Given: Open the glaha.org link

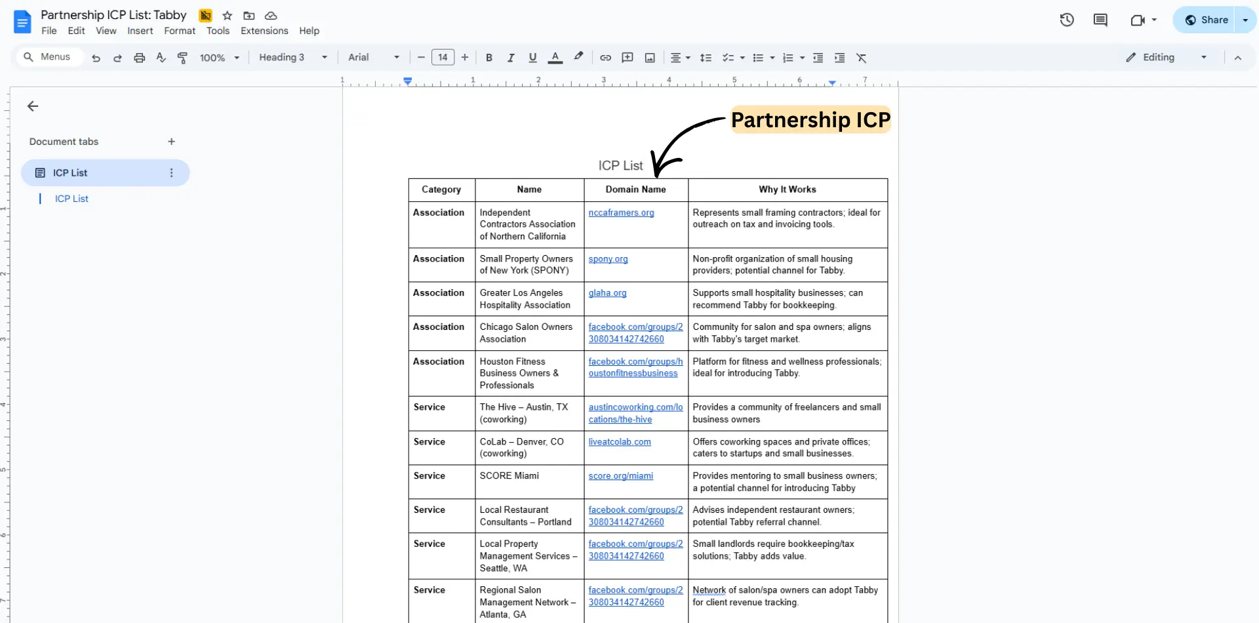Looking at the screenshot, I should [x=607, y=293].
